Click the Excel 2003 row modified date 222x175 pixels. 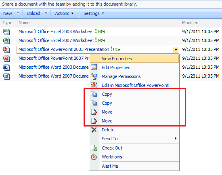(x=201, y=32)
